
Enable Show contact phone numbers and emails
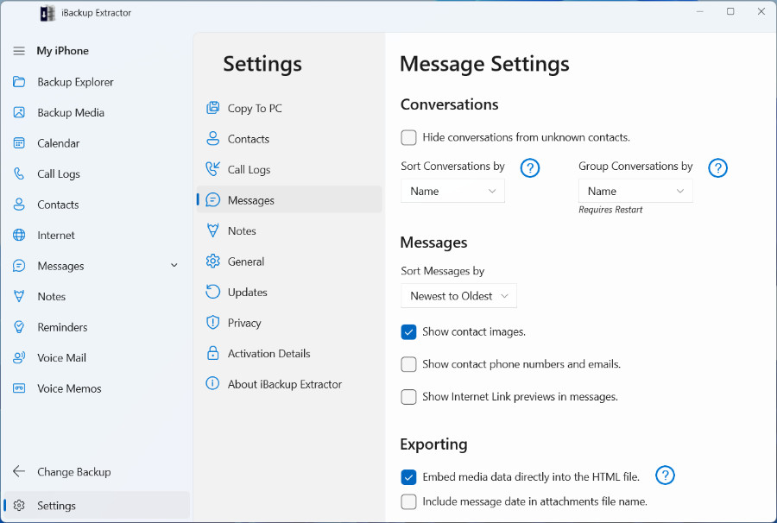(408, 364)
